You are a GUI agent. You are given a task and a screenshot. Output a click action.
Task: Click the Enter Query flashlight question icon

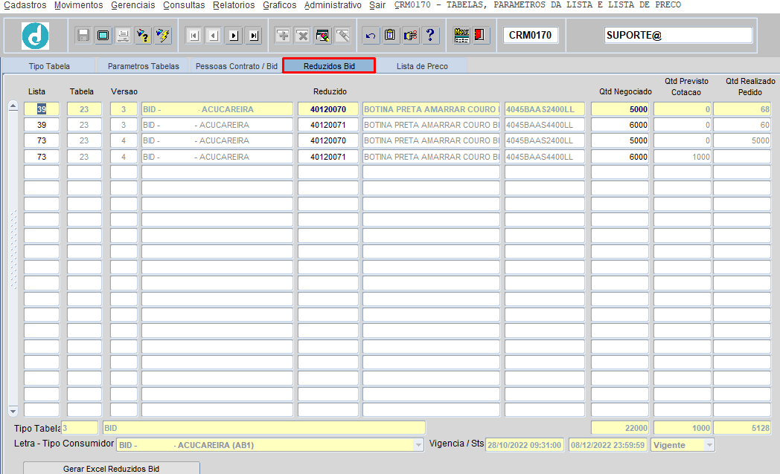tap(143, 35)
